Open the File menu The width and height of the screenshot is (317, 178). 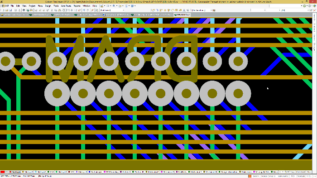(12, 6)
